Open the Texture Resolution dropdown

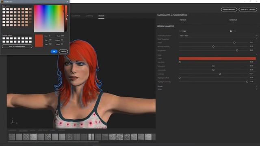tap(219, 36)
